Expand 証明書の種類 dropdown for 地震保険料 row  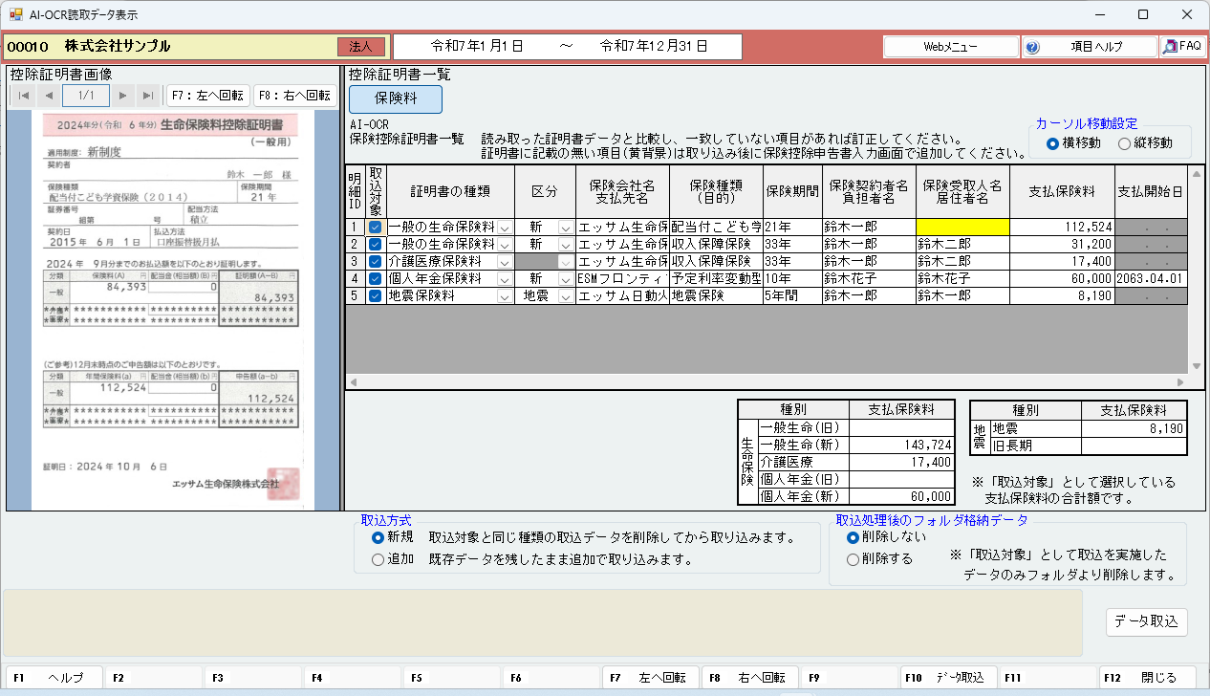click(x=504, y=296)
